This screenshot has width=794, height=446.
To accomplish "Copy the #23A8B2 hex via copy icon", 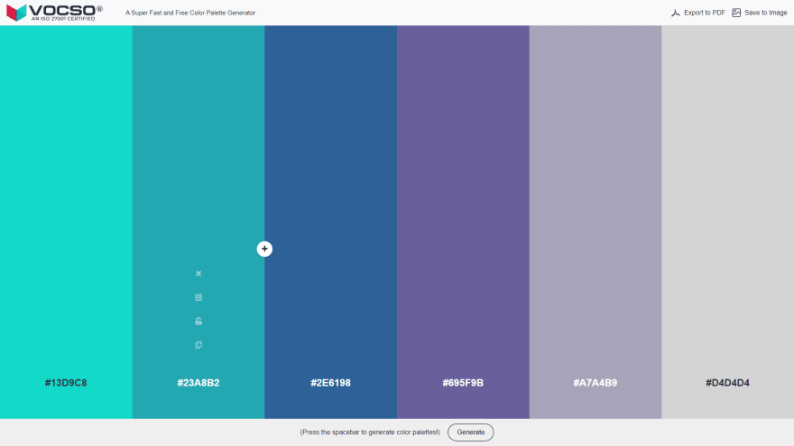I will [198, 345].
